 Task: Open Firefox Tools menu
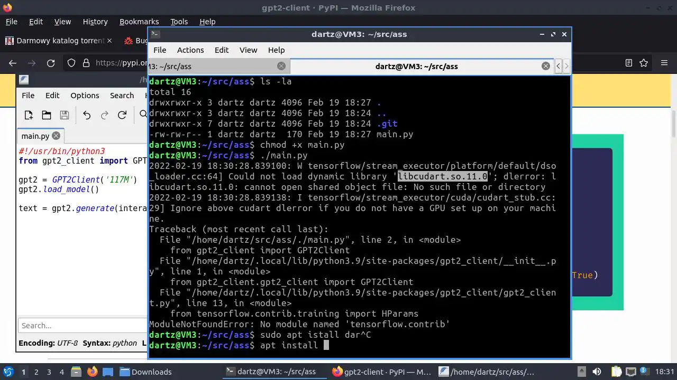(x=179, y=22)
